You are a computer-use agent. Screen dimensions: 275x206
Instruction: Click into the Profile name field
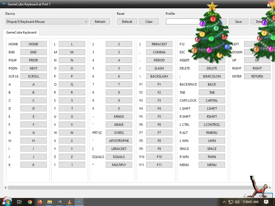(x=182, y=21)
